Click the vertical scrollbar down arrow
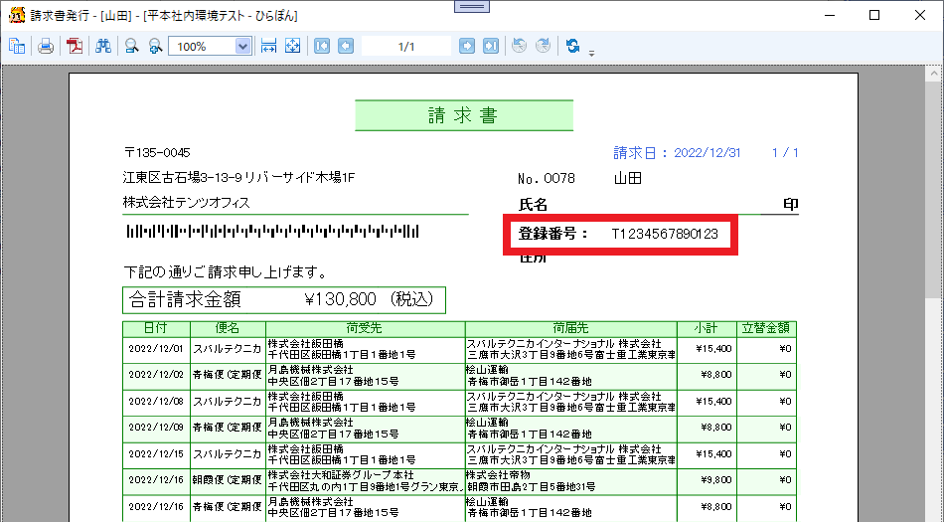Viewport: 944px width, 522px height. pyautogui.click(x=934, y=513)
